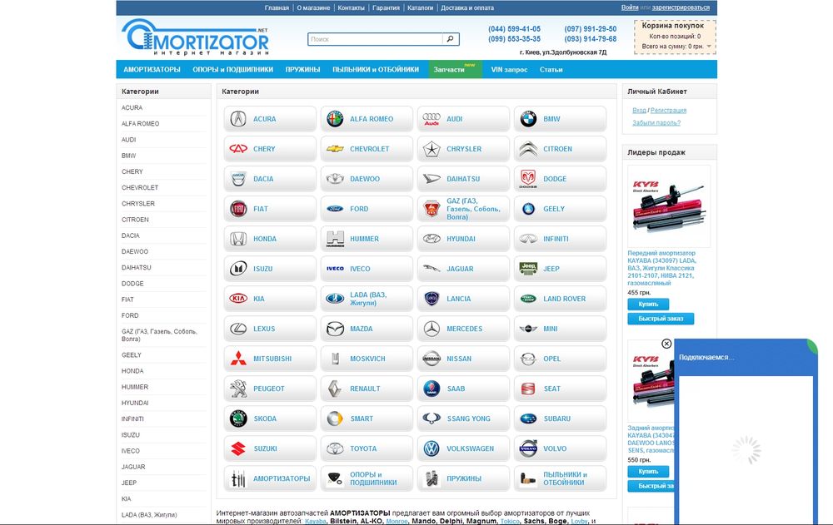This screenshot has height=525, width=833.
Task: Click the Jeep logo icon
Action: tap(528, 269)
